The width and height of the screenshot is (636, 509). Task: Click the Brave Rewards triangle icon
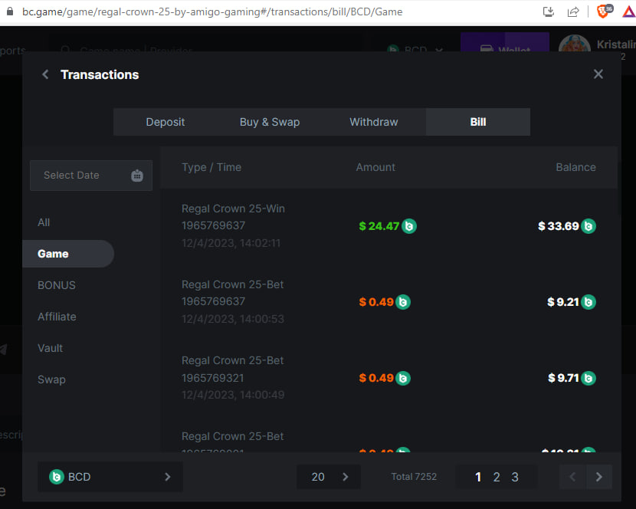626,11
